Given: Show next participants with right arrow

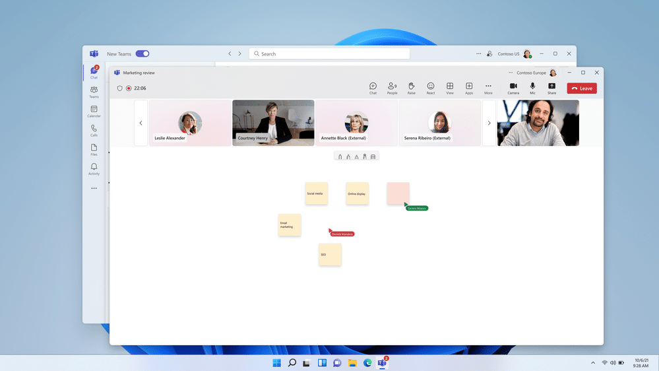Looking at the screenshot, I should coord(489,123).
